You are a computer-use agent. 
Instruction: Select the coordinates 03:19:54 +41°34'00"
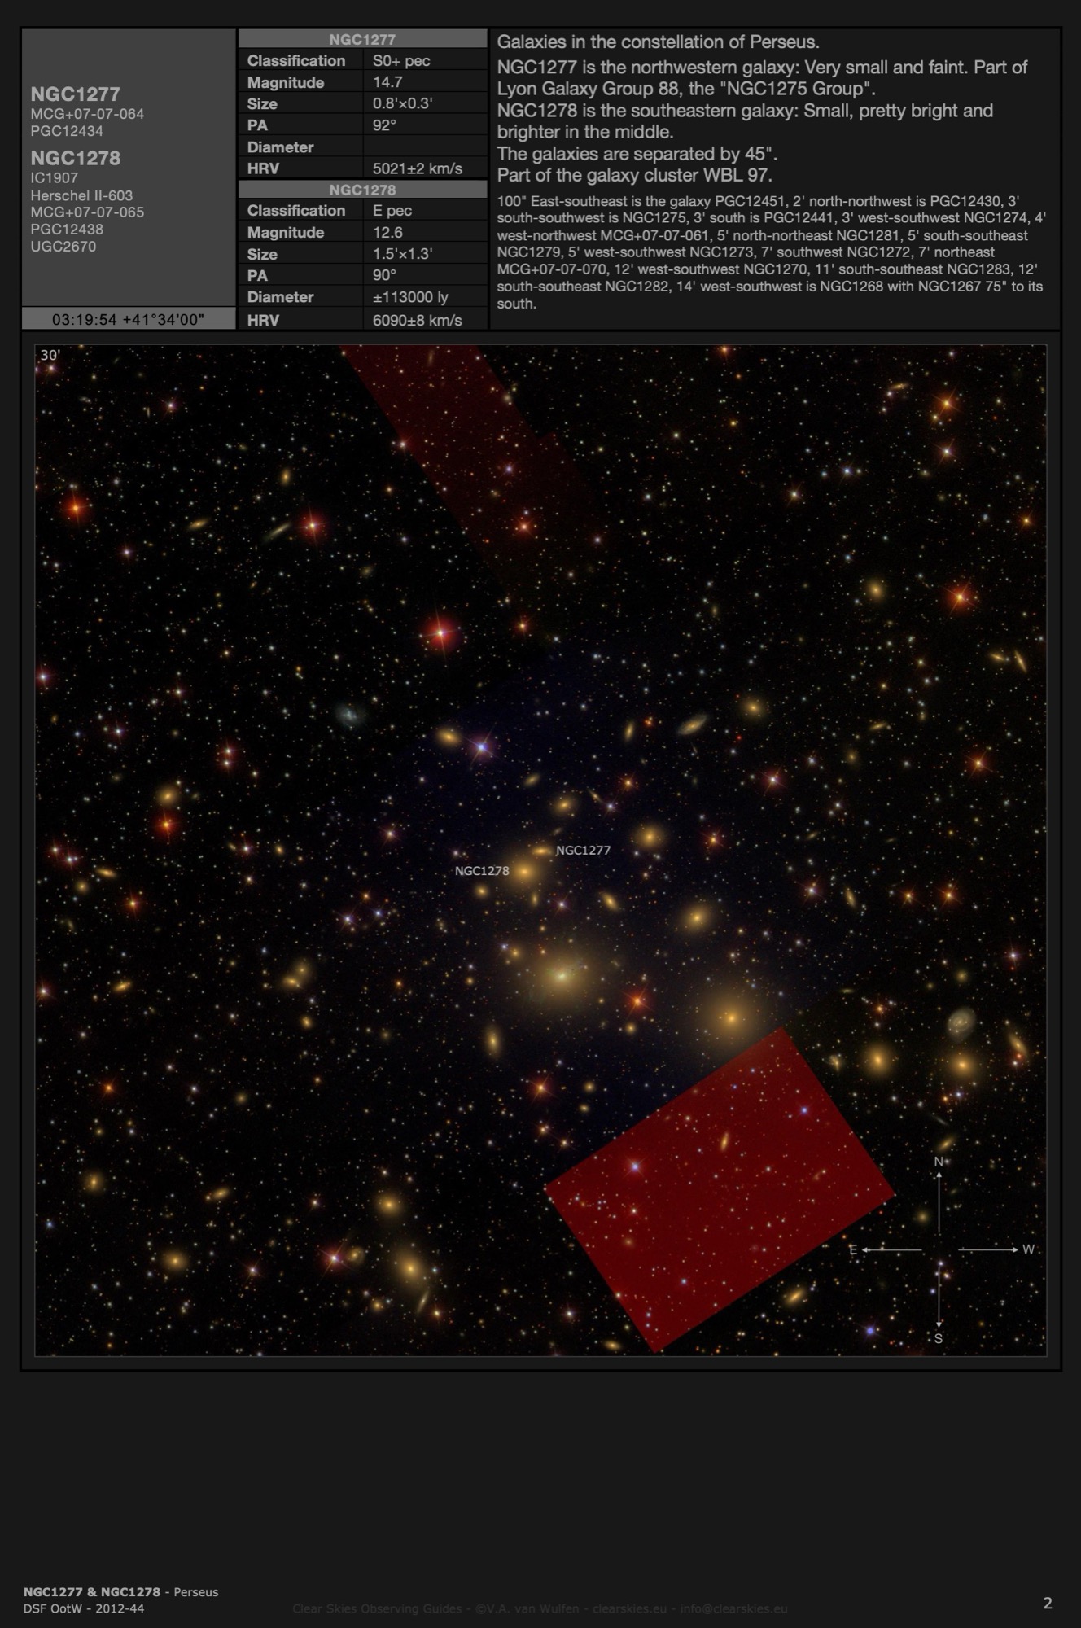tap(128, 319)
